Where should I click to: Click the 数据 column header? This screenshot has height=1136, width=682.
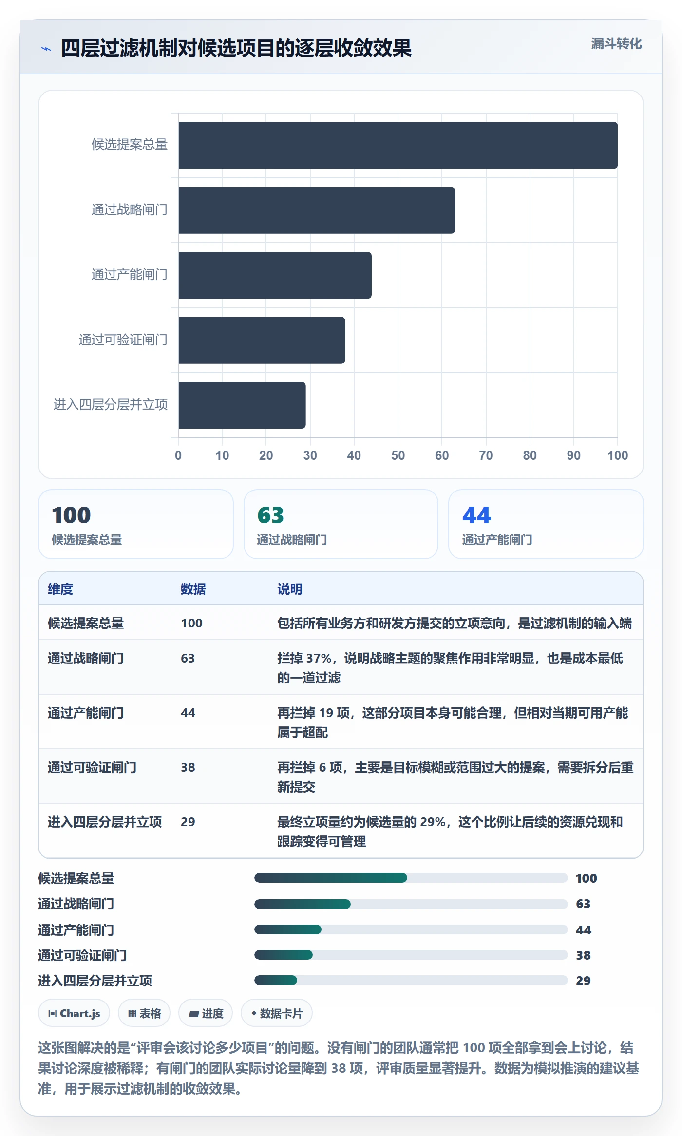click(193, 589)
